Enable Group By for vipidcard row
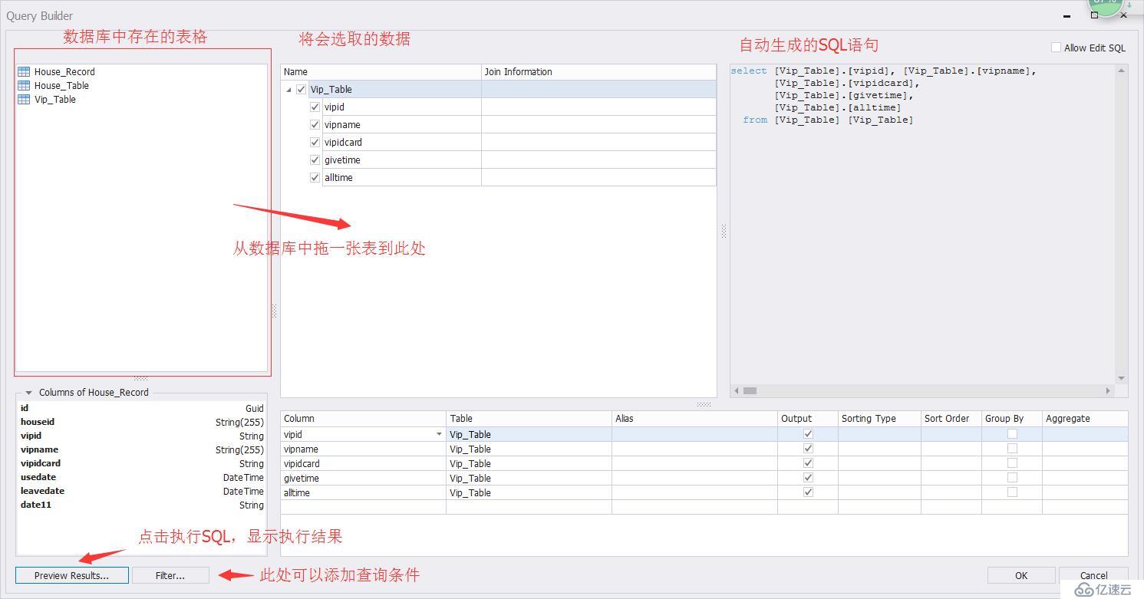The height and width of the screenshot is (599, 1144). pos(1012,463)
